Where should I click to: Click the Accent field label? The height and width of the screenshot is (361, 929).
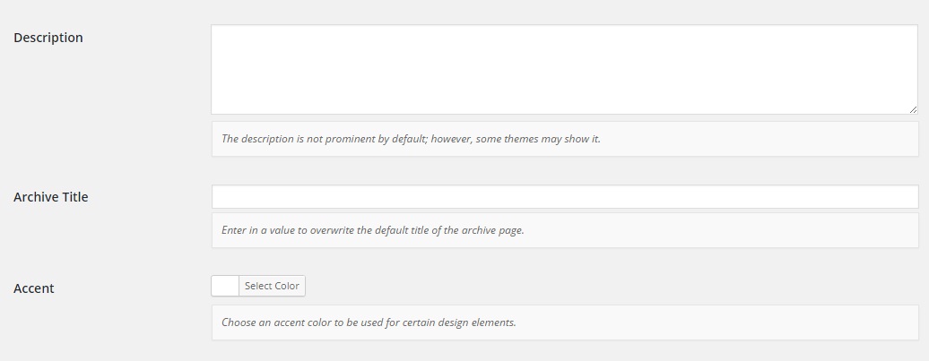pyautogui.click(x=34, y=288)
